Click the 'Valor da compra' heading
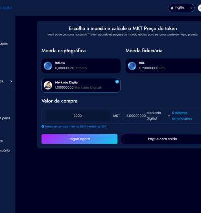 click(x=59, y=101)
